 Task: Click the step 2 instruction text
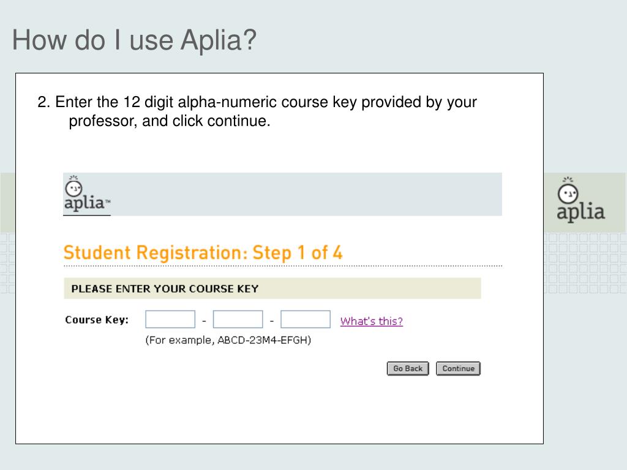(x=257, y=111)
